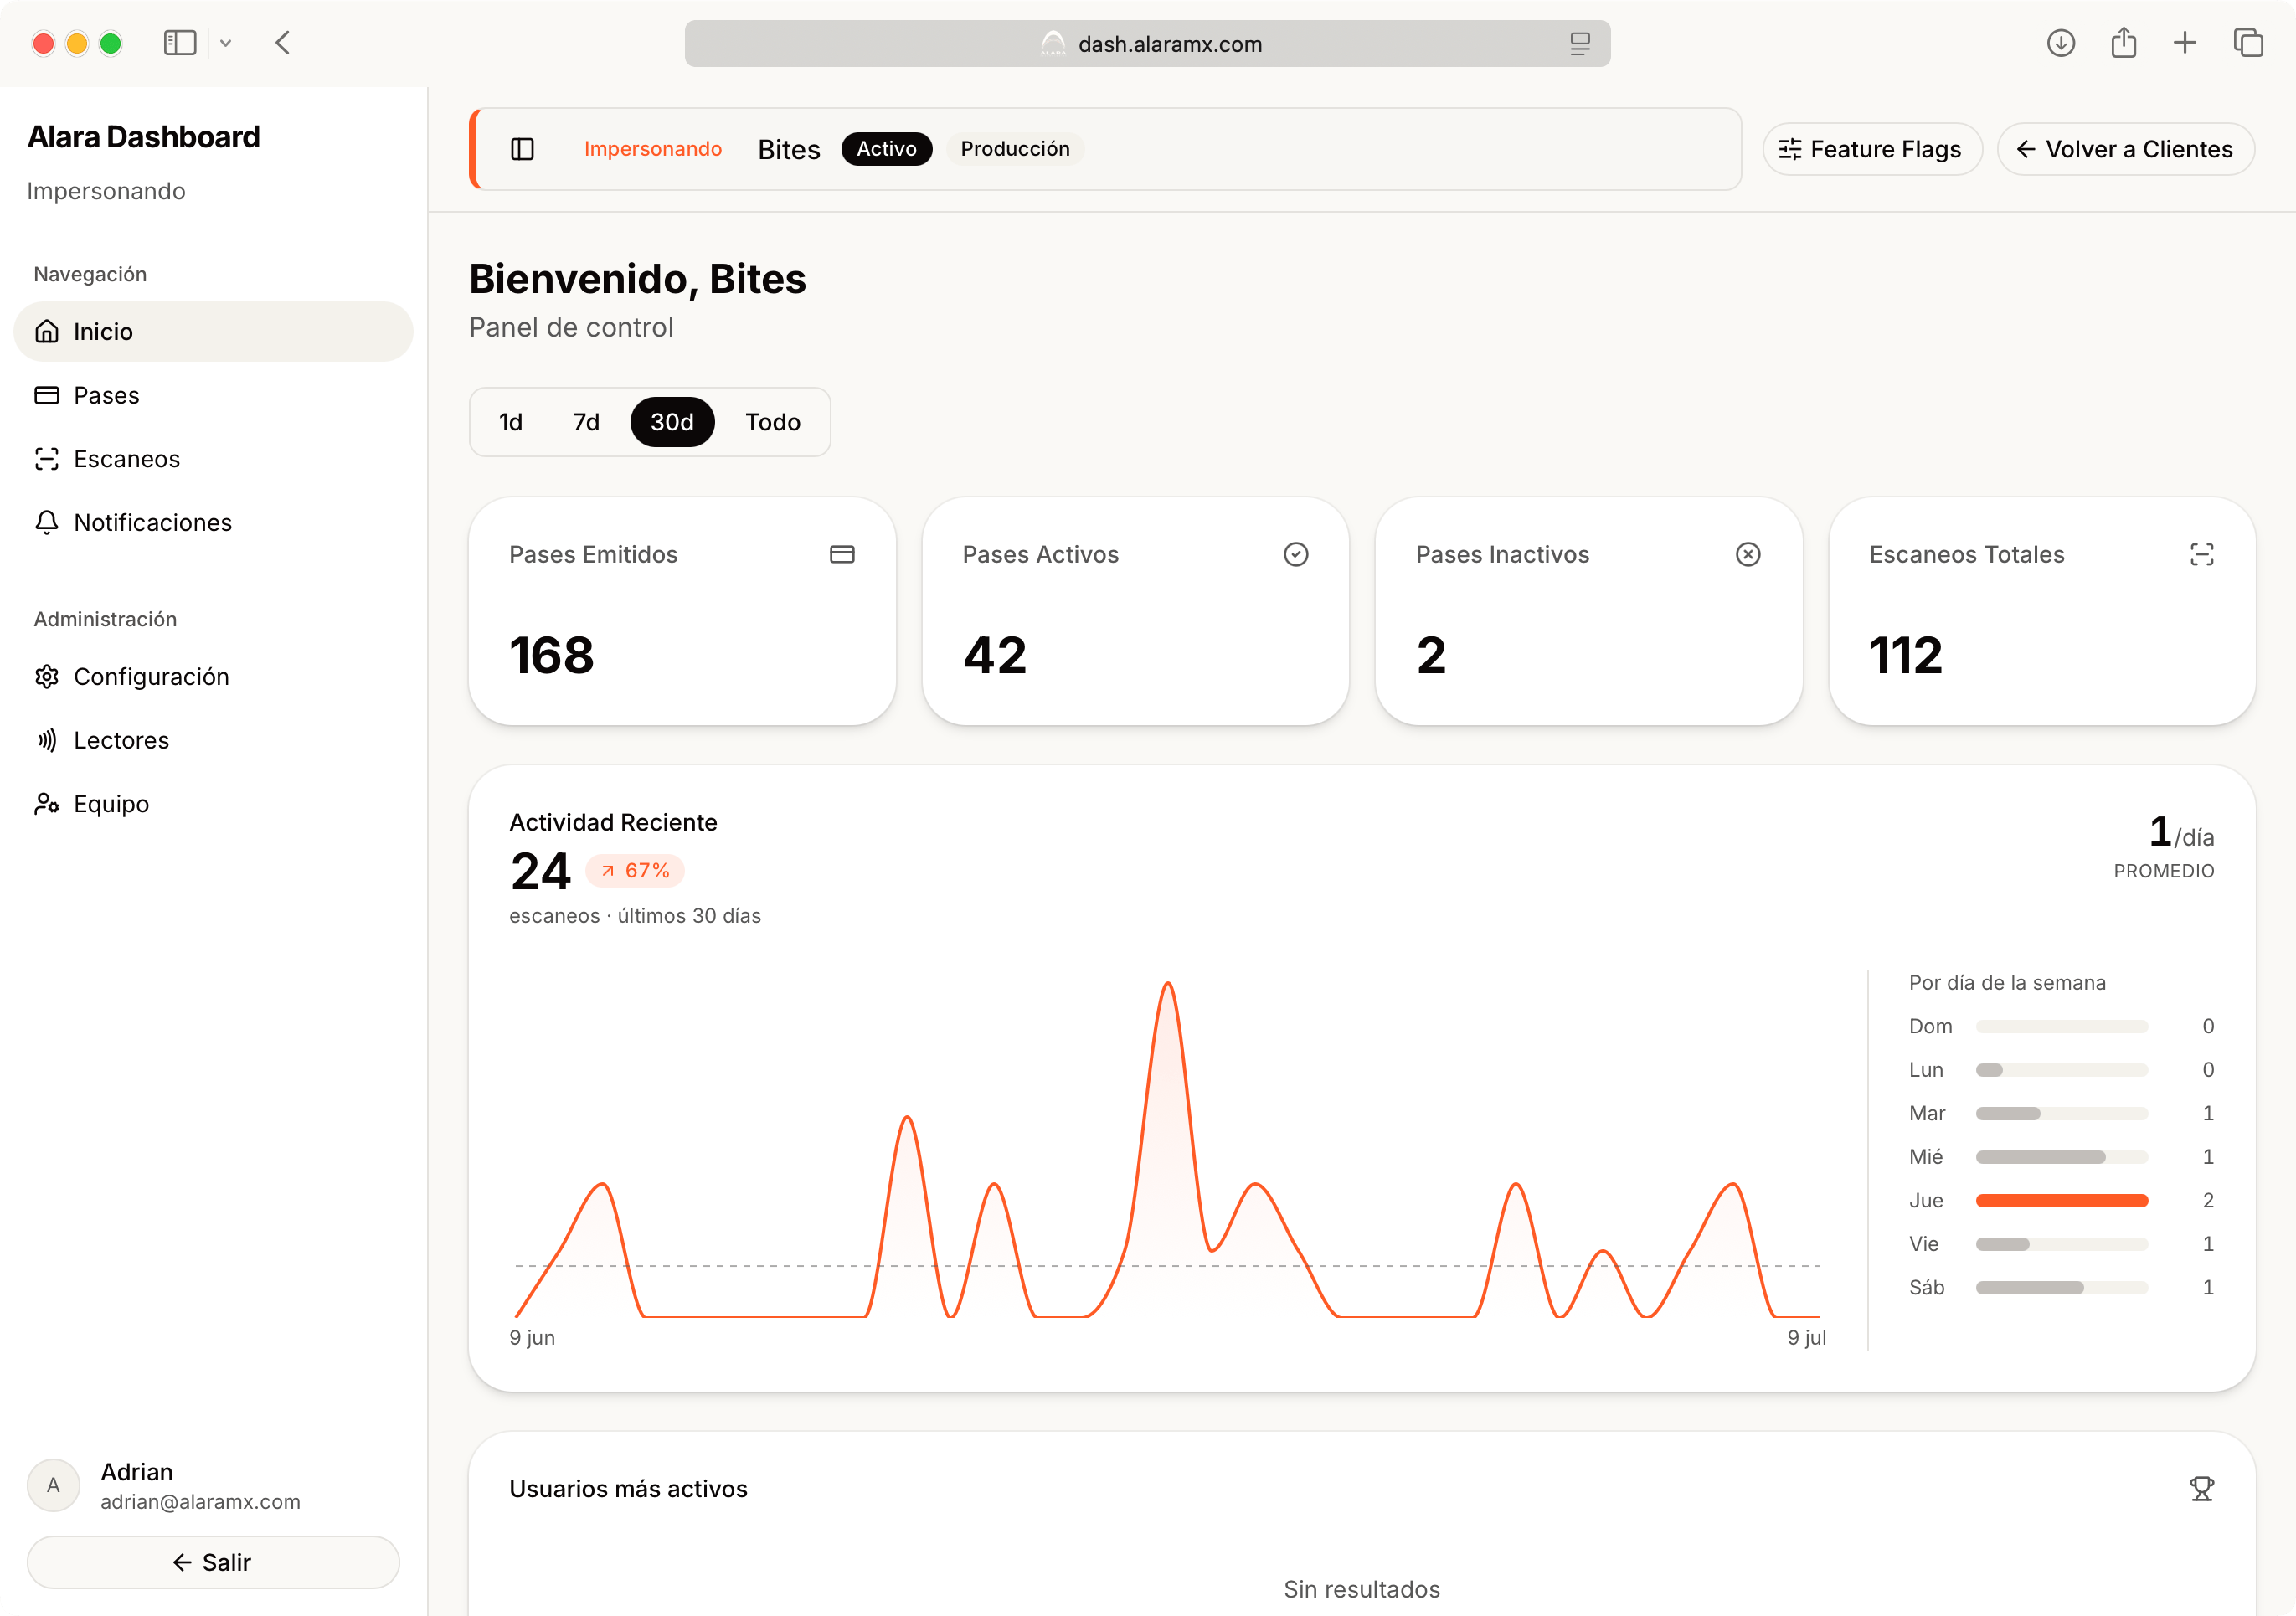This screenshot has width=2296, height=1616.
Task: Open Feature Flags
Action: [x=1872, y=149]
